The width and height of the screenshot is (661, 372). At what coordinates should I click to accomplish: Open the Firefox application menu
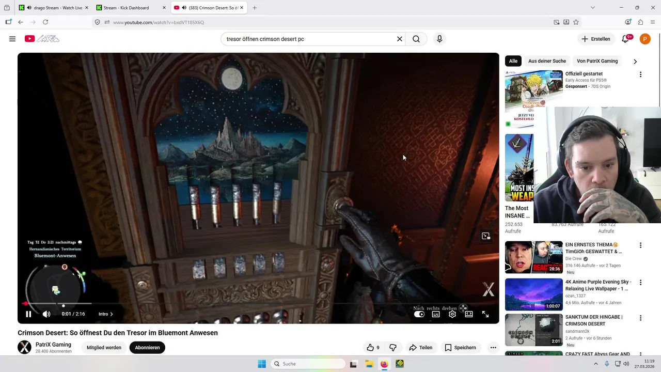click(x=653, y=22)
